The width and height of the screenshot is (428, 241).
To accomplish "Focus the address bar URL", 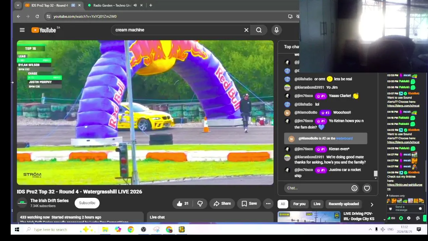I will point(85,16).
